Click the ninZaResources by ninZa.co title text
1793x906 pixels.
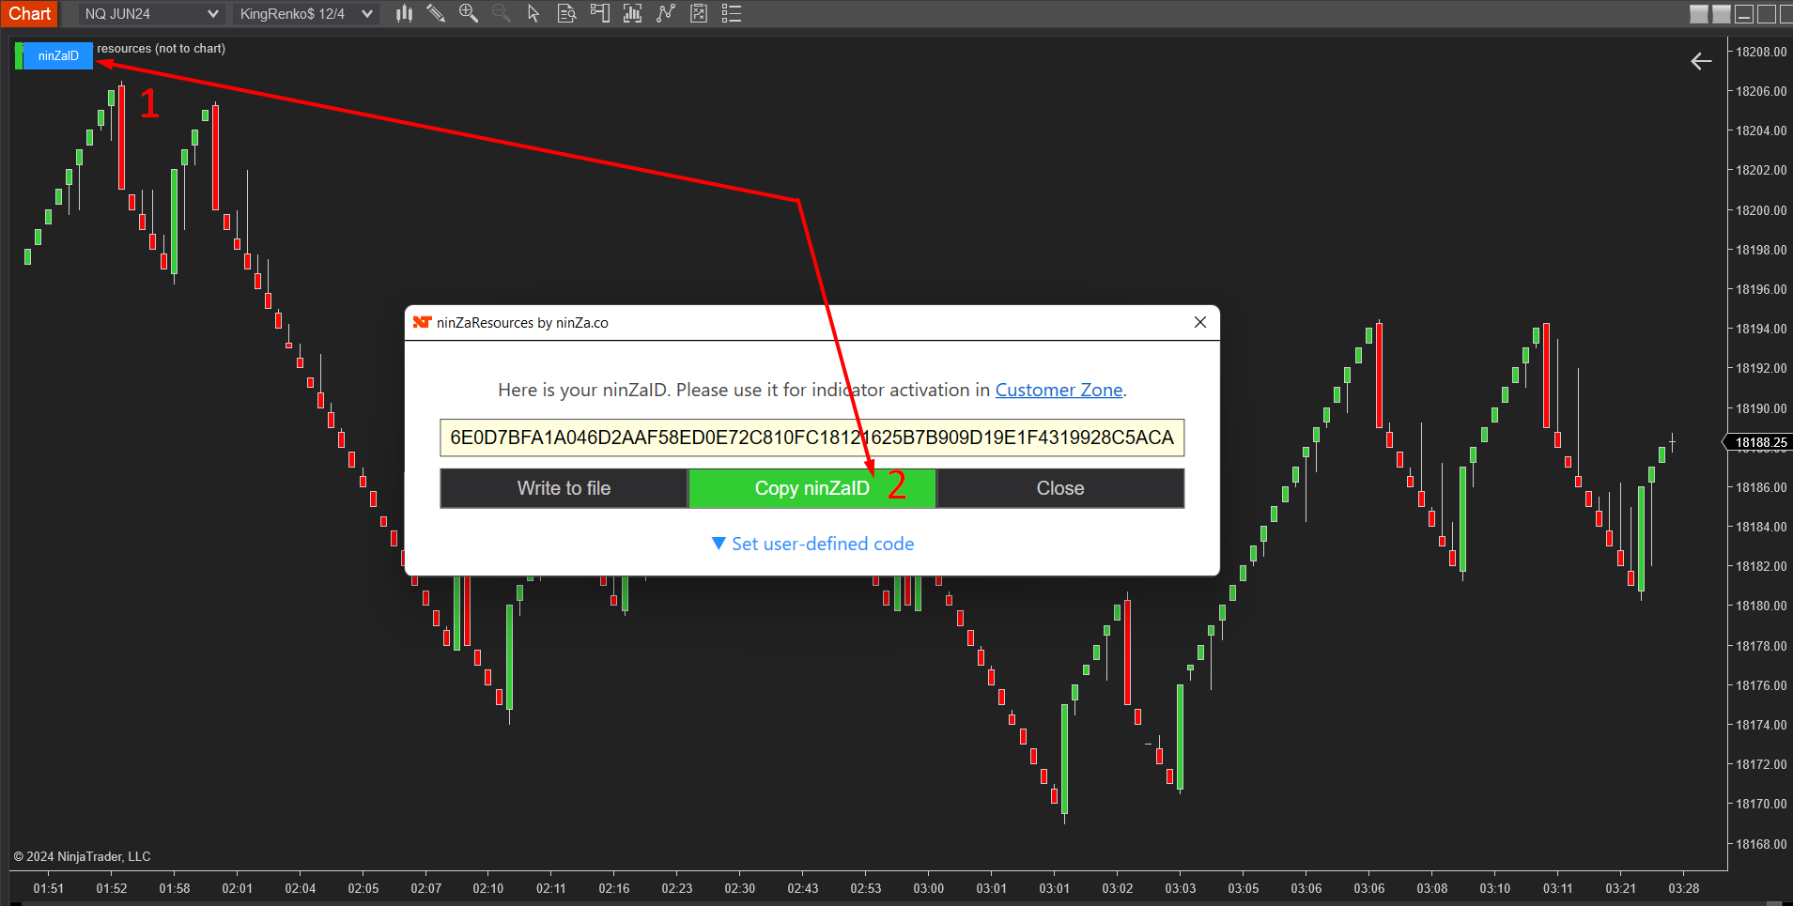[522, 323]
